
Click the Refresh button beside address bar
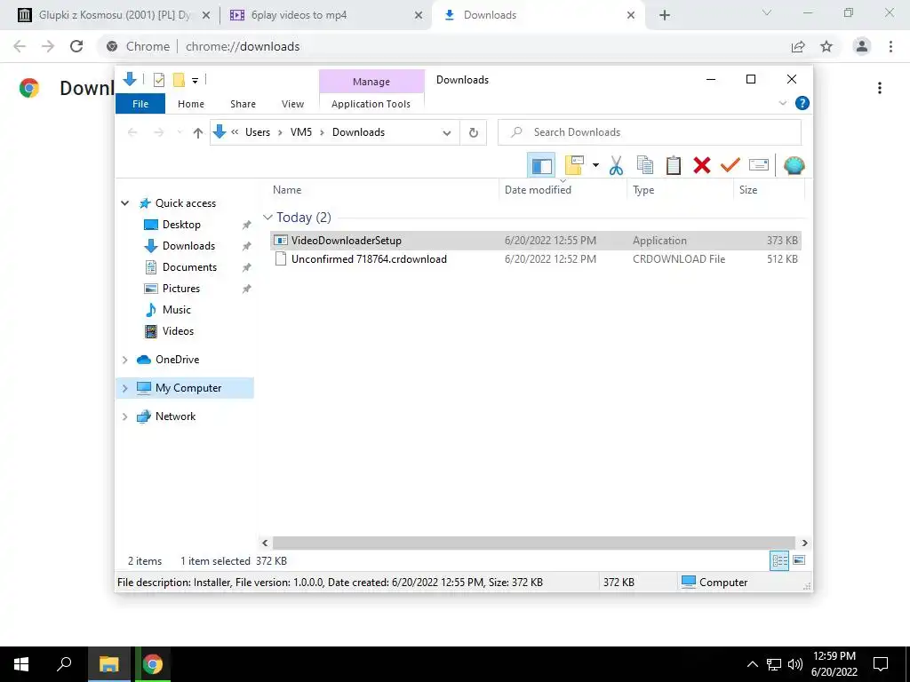(x=474, y=133)
